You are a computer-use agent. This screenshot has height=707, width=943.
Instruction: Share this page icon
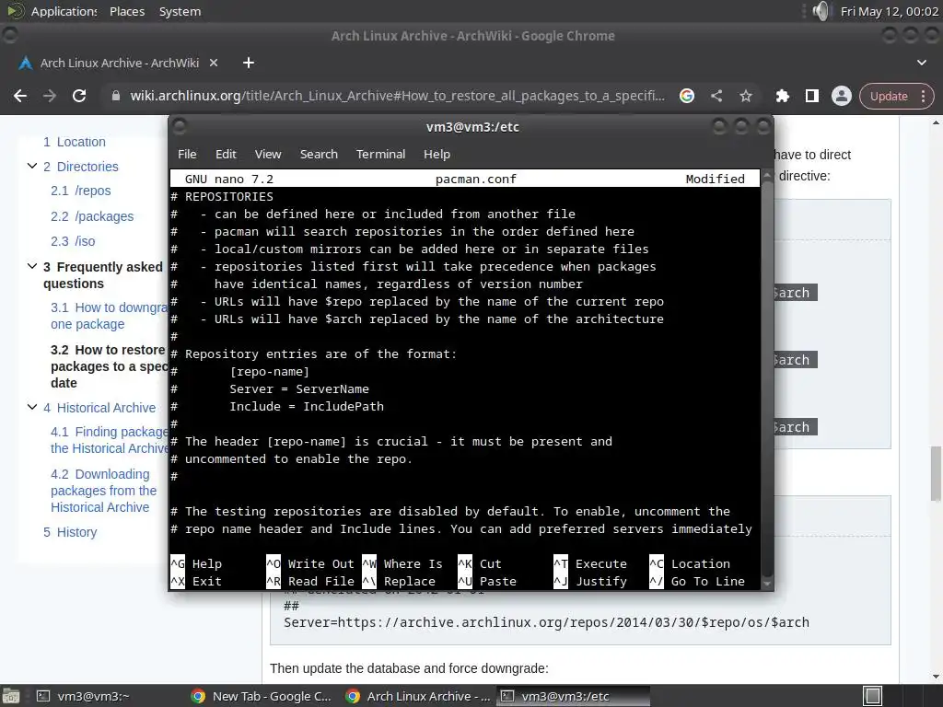tap(716, 96)
